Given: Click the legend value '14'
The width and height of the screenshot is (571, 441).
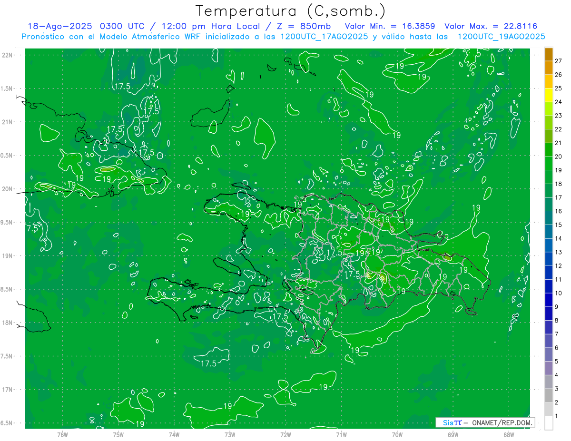Looking at the screenshot, I should coord(559,238).
